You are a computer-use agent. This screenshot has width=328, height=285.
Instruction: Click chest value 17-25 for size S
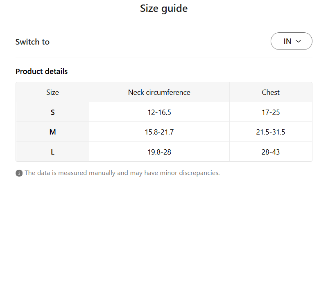pos(271,112)
